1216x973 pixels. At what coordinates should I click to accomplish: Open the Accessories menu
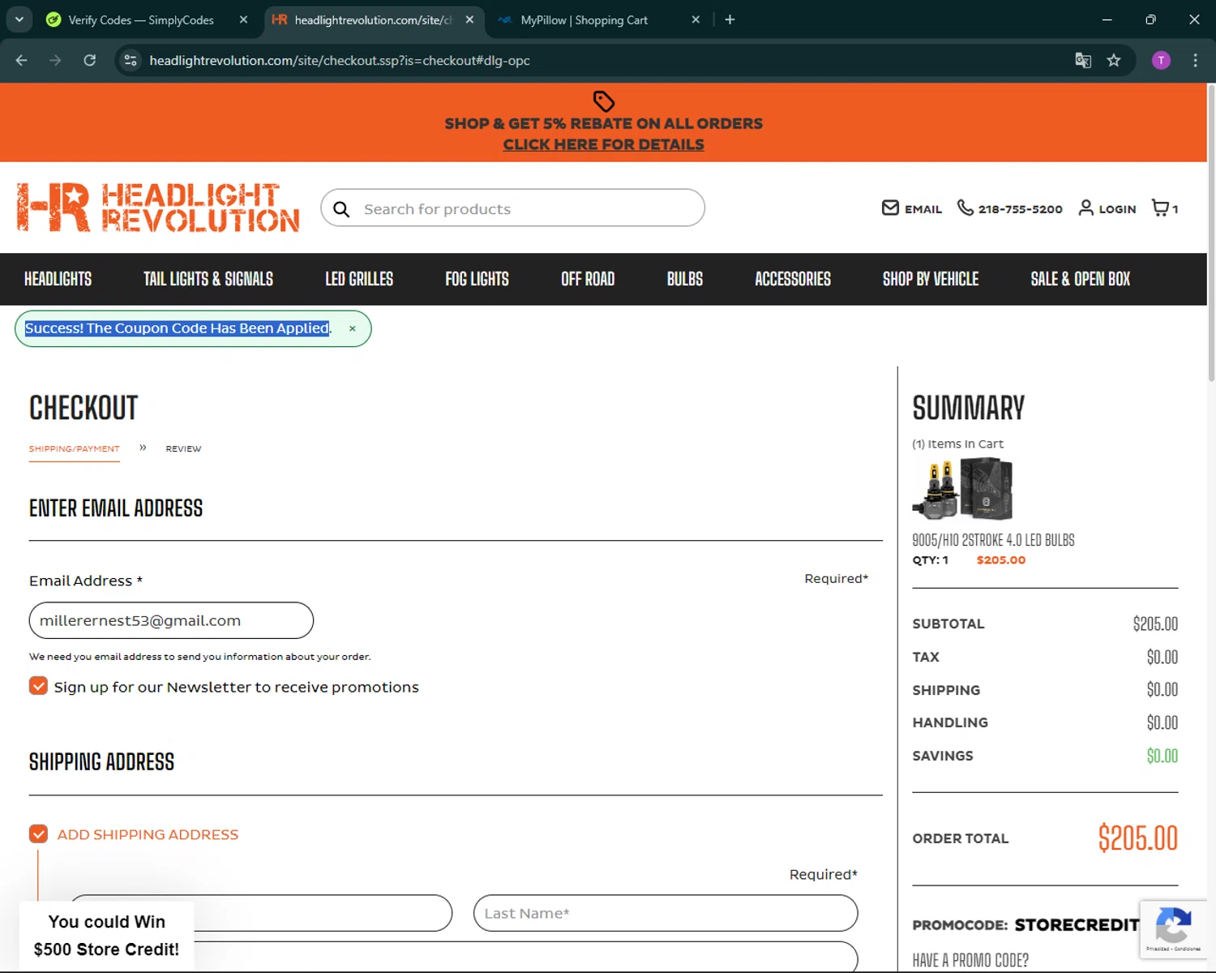[793, 279]
